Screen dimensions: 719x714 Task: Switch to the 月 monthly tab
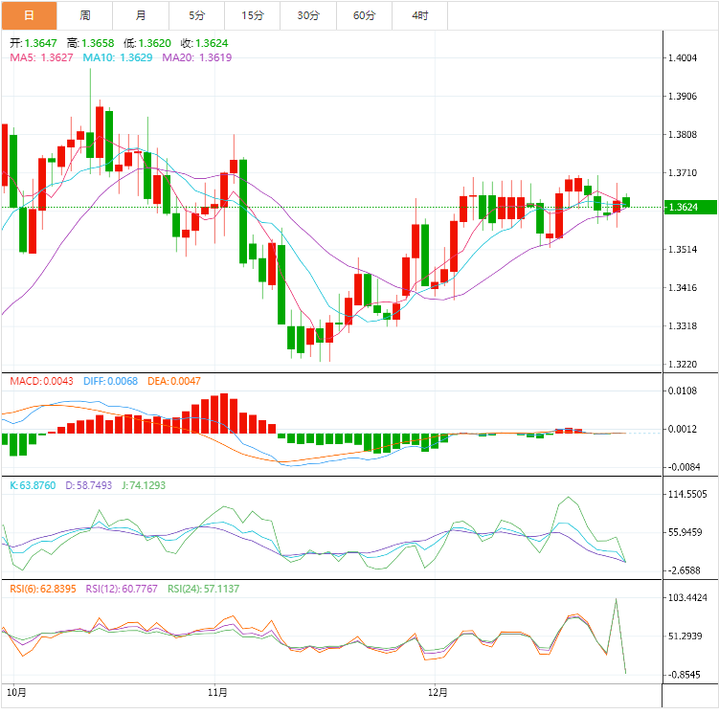(141, 15)
